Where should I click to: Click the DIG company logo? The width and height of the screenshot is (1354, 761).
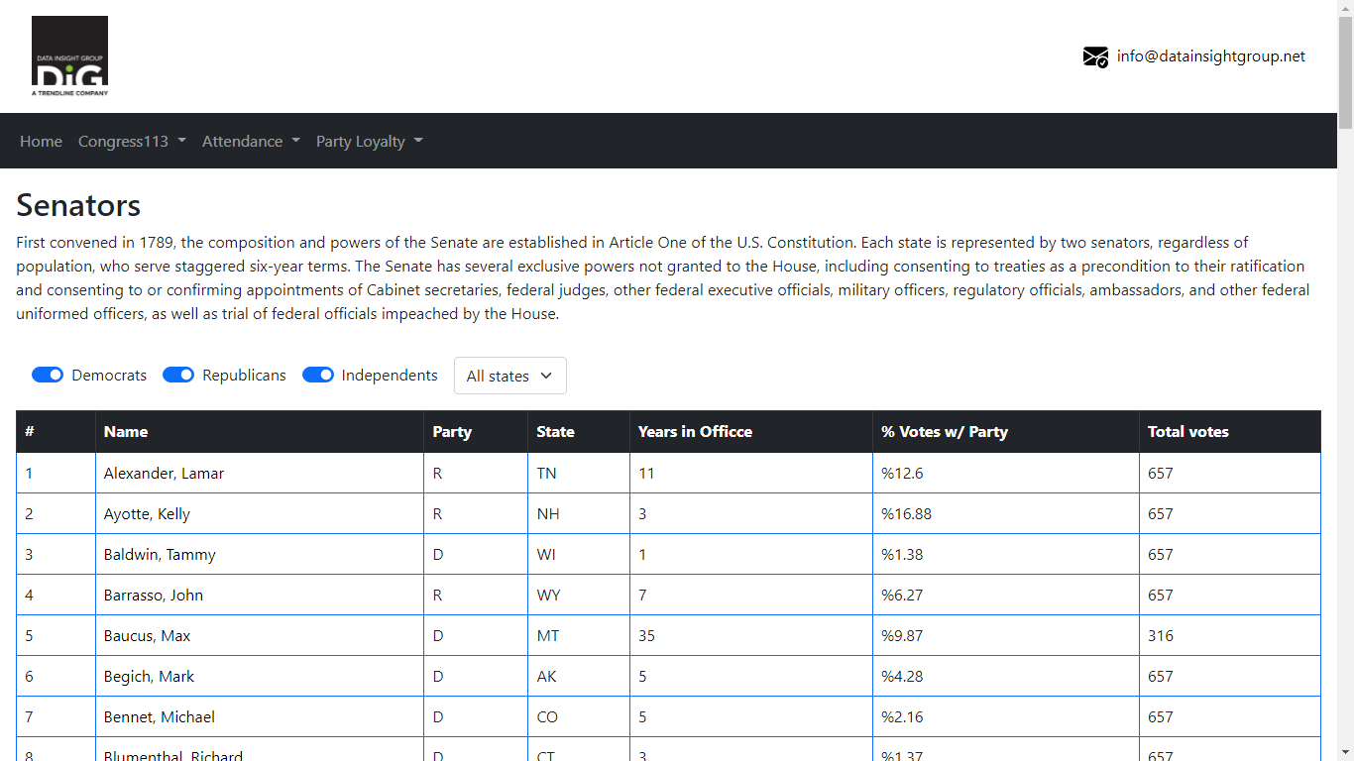tap(69, 55)
